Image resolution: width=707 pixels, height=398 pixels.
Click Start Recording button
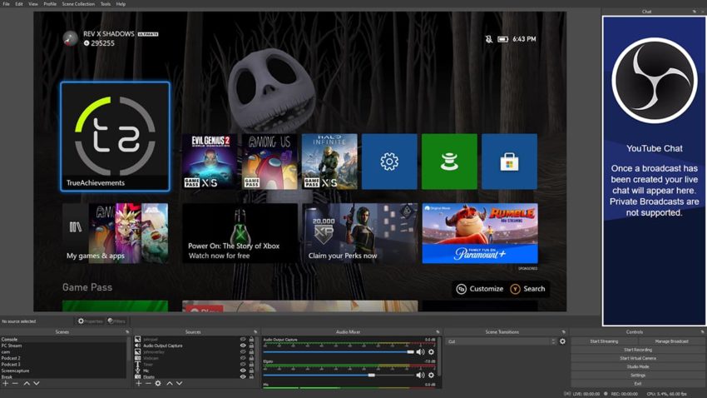click(638, 350)
